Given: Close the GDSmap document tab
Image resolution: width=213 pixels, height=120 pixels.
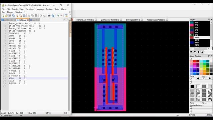Looking at the screenshot, I should 28,20.
